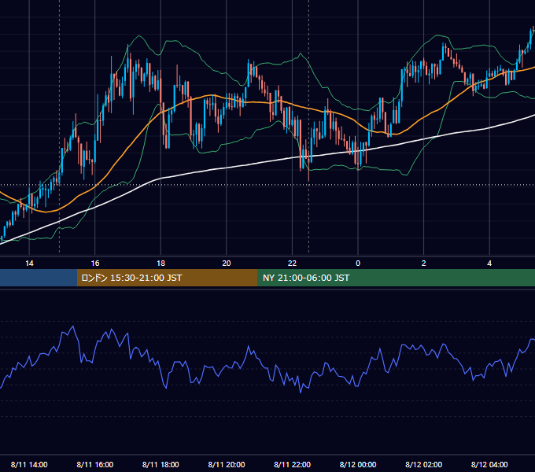Click the "8/11 22:00" date label
This screenshot has width=535, height=472.
click(292, 464)
